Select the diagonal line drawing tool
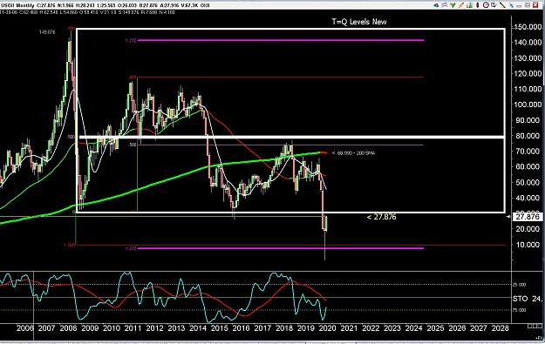 point(503,5)
